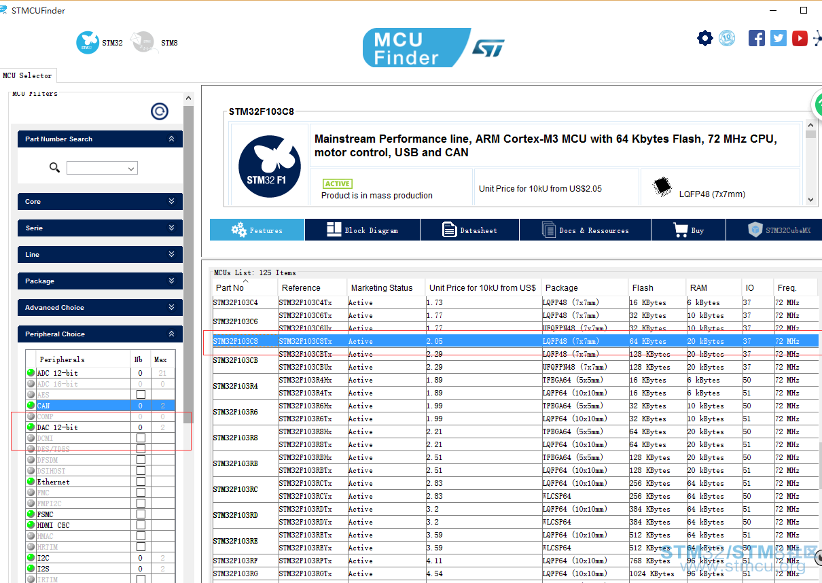
Task: Open the YouTube icon
Action: [x=800, y=38]
